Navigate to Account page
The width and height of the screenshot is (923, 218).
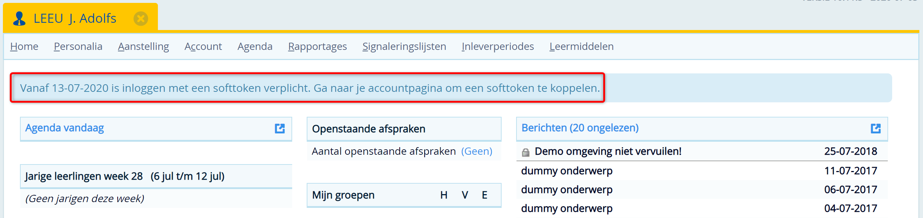(x=203, y=46)
